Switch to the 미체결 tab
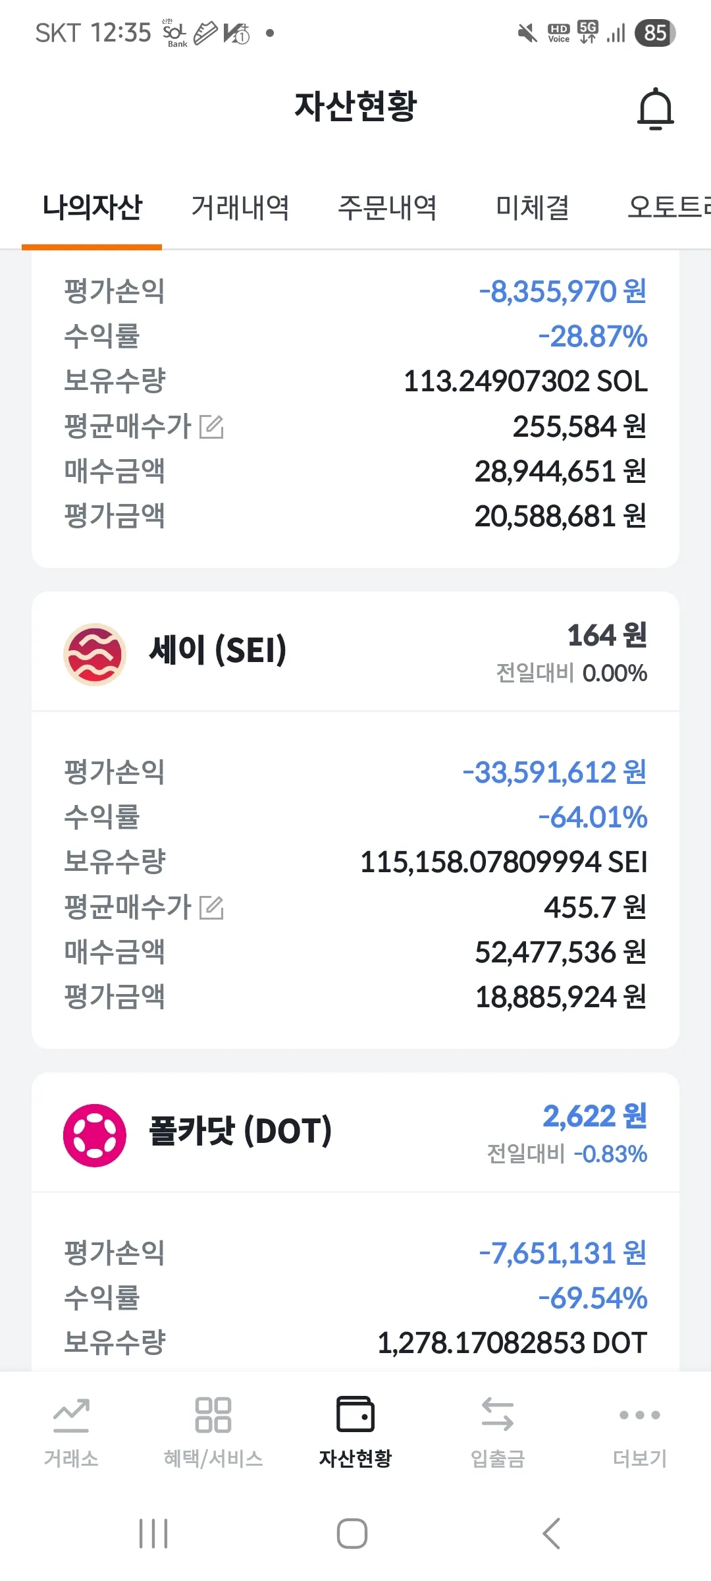 532,208
